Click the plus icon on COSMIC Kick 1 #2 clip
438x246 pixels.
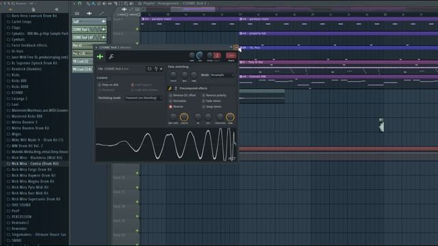tap(103, 37)
